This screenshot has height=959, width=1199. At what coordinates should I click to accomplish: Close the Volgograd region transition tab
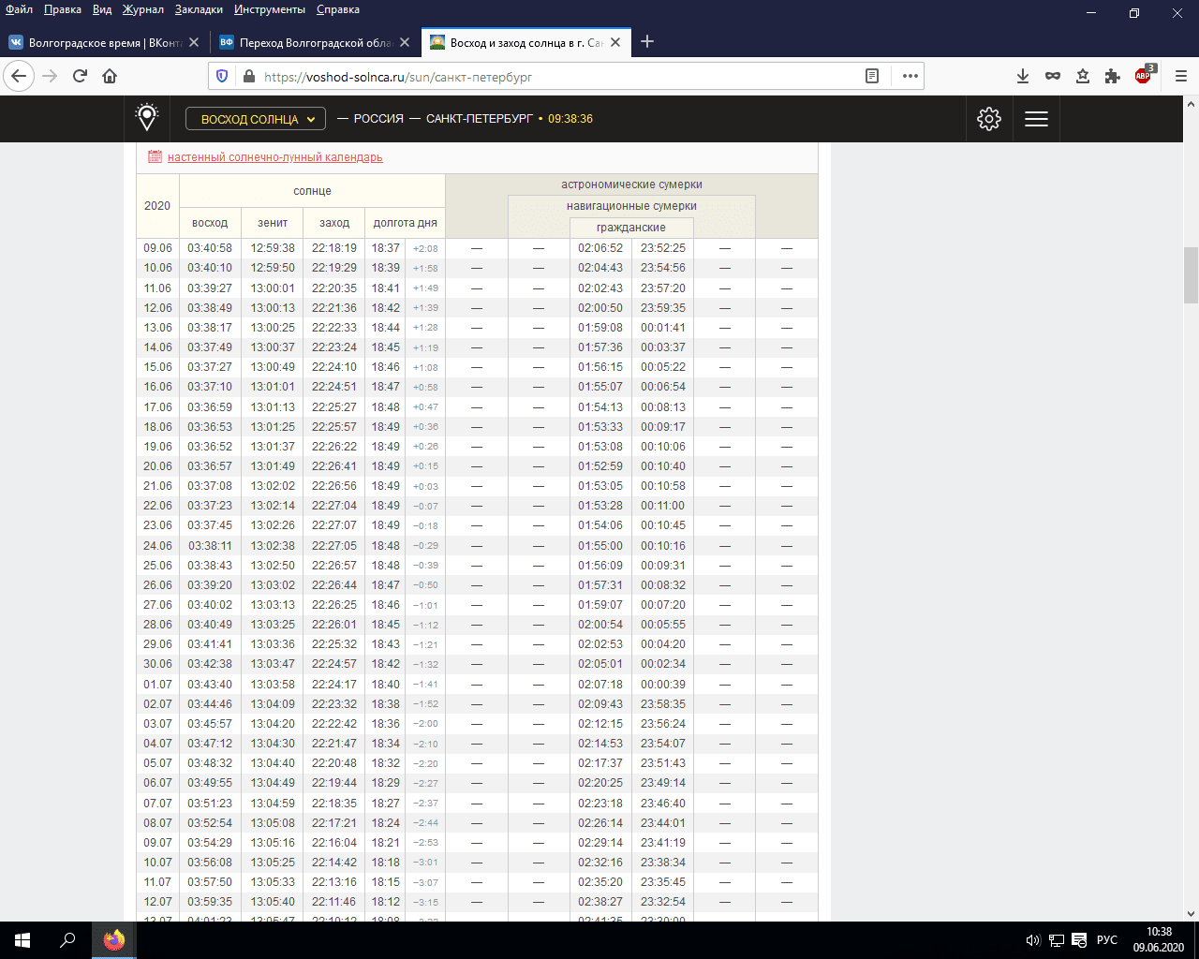[405, 42]
